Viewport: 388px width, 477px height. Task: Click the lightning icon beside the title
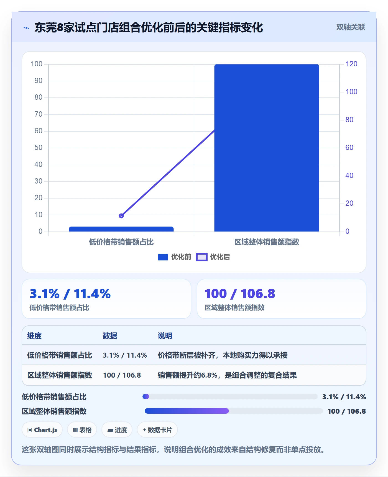pos(26,28)
